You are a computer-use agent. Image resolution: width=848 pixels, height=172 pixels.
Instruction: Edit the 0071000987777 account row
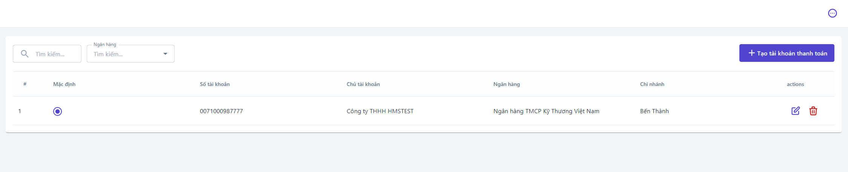795,111
